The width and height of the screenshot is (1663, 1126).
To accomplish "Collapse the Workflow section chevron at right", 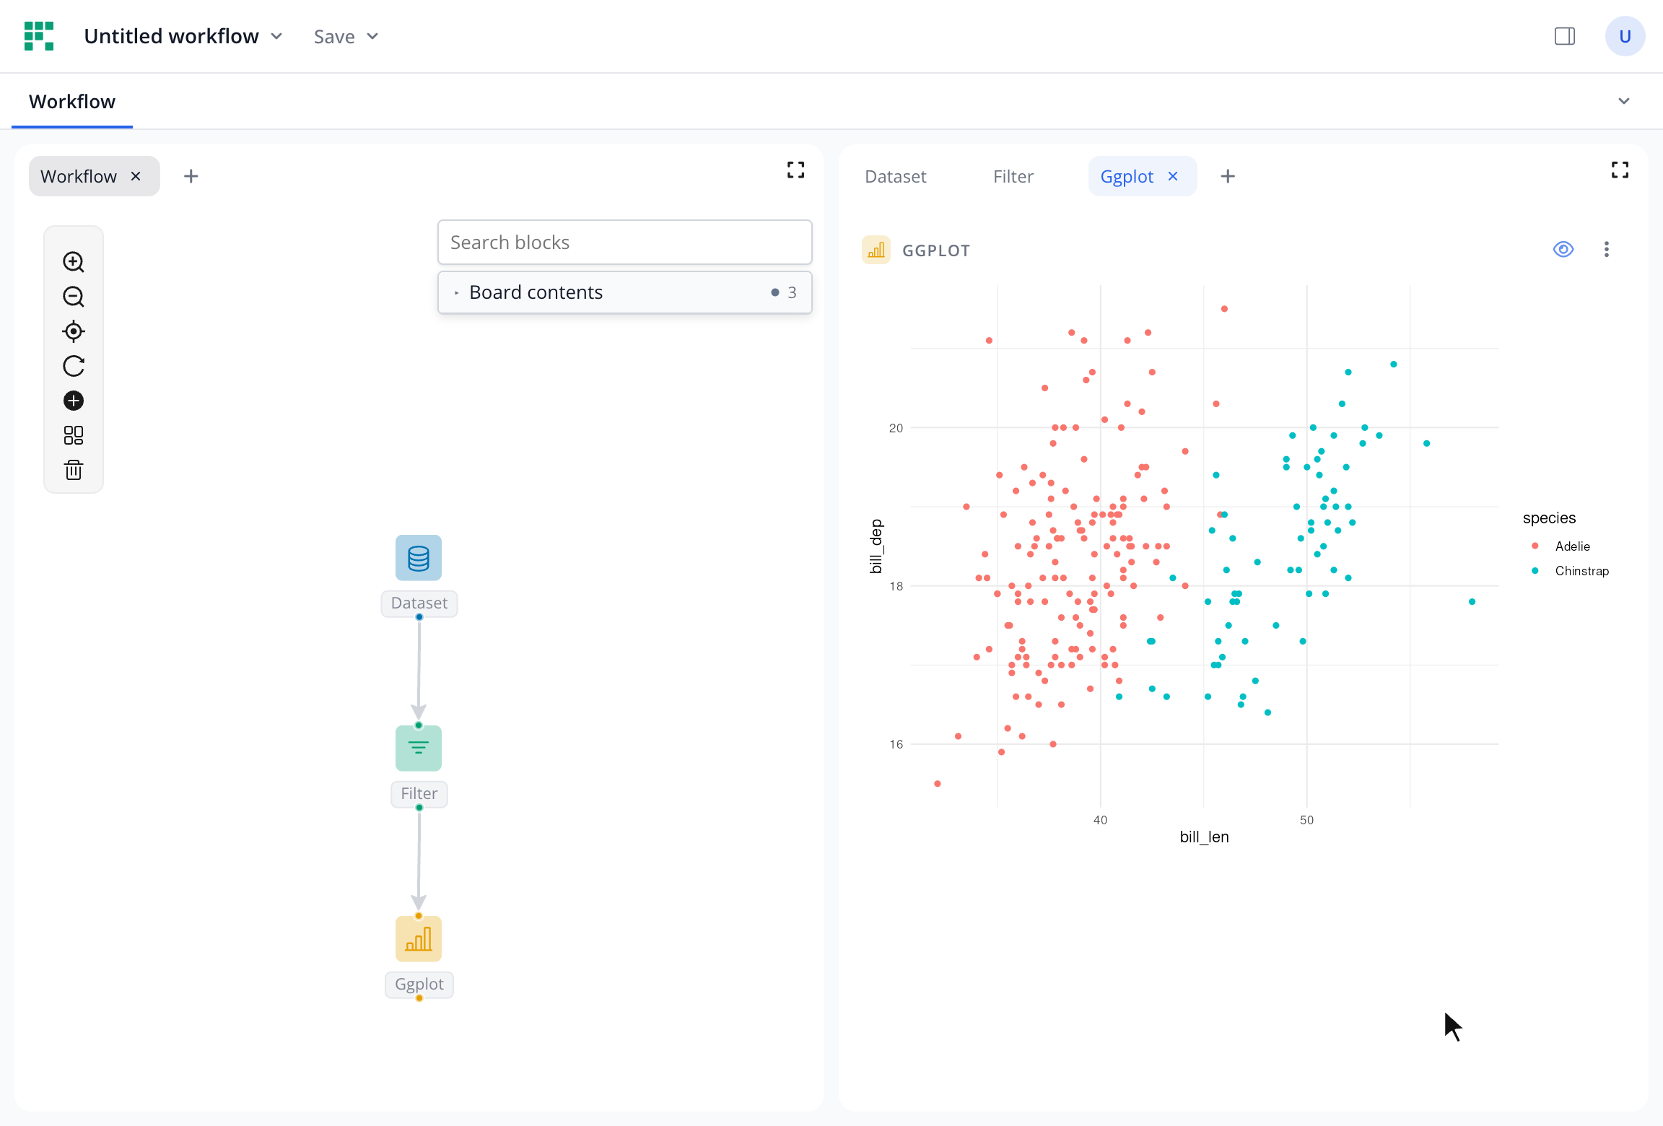I will click(x=1624, y=101).
